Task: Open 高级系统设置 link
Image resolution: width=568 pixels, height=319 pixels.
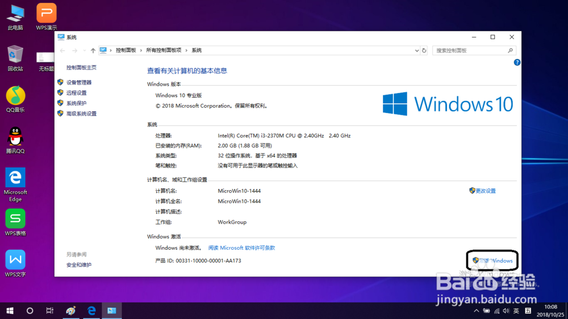Action: point(81,114)
